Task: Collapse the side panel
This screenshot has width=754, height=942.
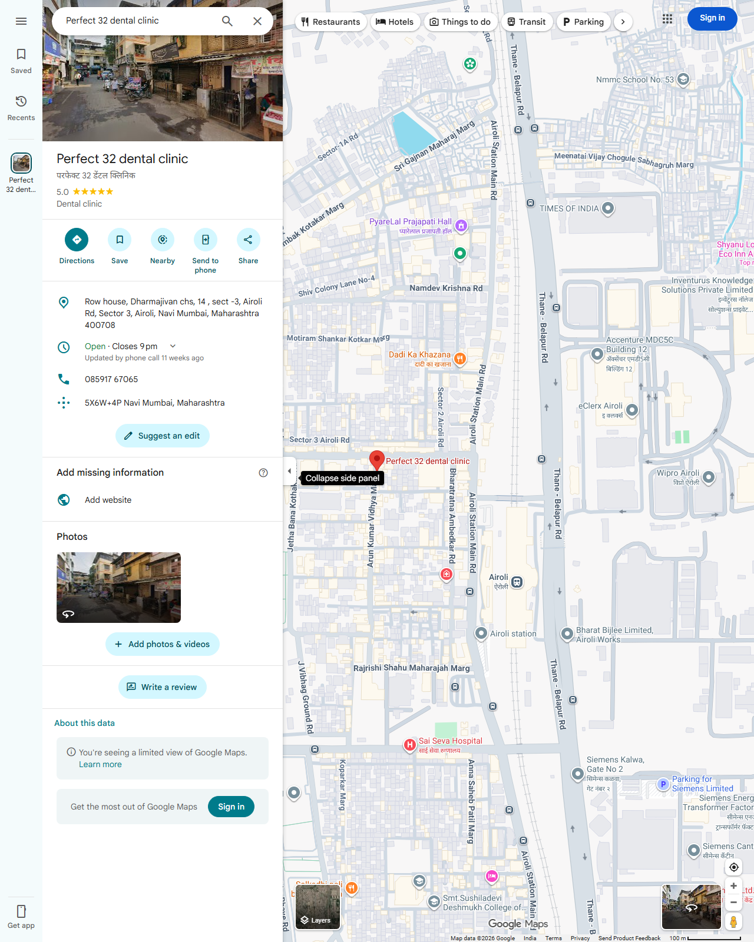Action: tap(289, 471)
